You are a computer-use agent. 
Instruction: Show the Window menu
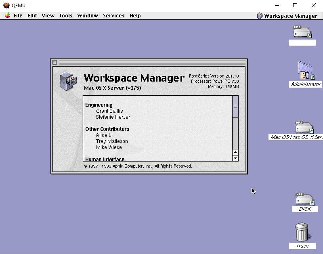[x=88, y=16]
